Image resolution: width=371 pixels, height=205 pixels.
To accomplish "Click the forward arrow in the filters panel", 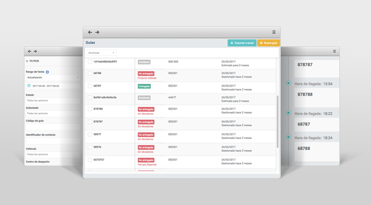I will coord(35,51).
